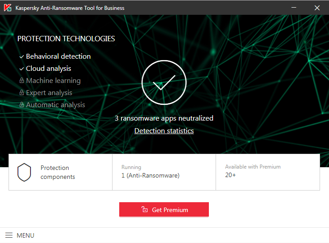Click the checkmark beside Behavioral detection
Viewport: 329px width, 243px height.
pyautogui.click(x=22, y=56)
